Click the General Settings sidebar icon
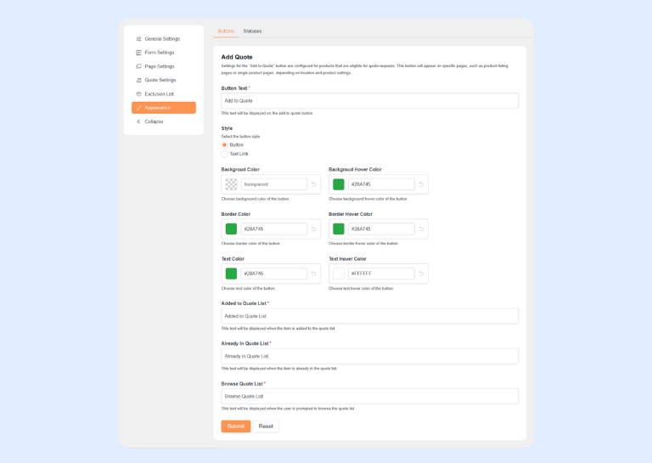The height and width of the screenshot is (463, 652). coord(139,39)
